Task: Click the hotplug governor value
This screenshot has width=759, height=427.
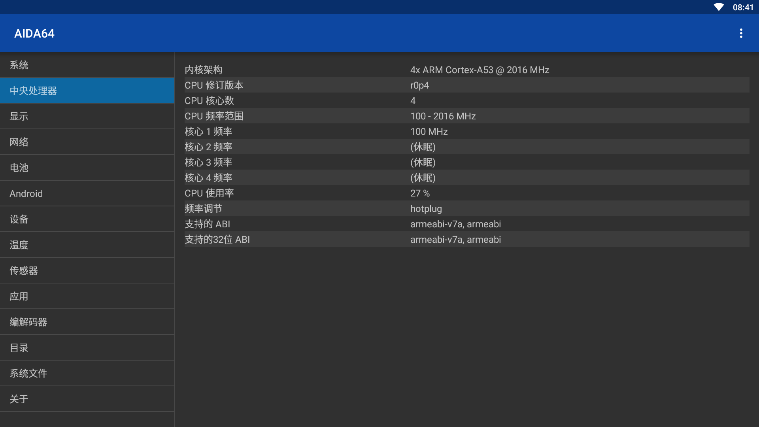Action: click(x=426, y=209)
